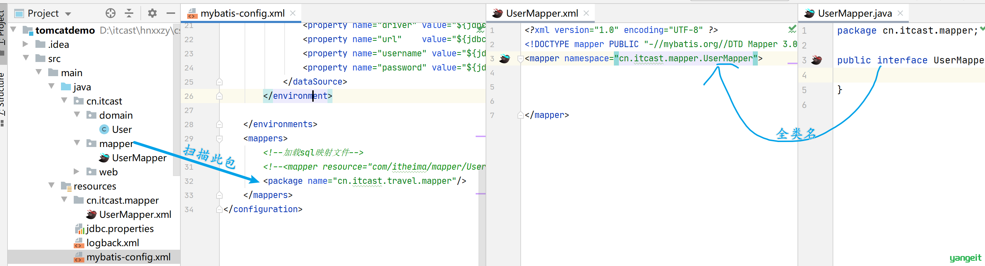Image resolution: width=985 pixels, height=266 pixels.
Task: Click MyBatis gutter icon on UserMapper.java line 3
Action: point(816,60)
